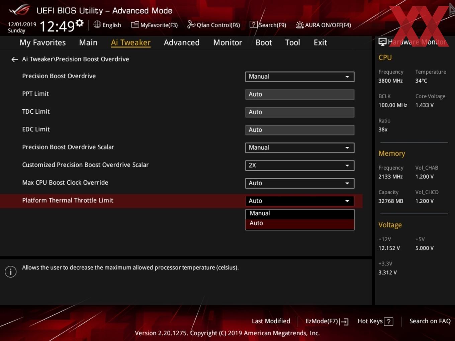Go back using the left arrow icon
455x341 pixels.
pyautogui.click(x=14, y=60)
